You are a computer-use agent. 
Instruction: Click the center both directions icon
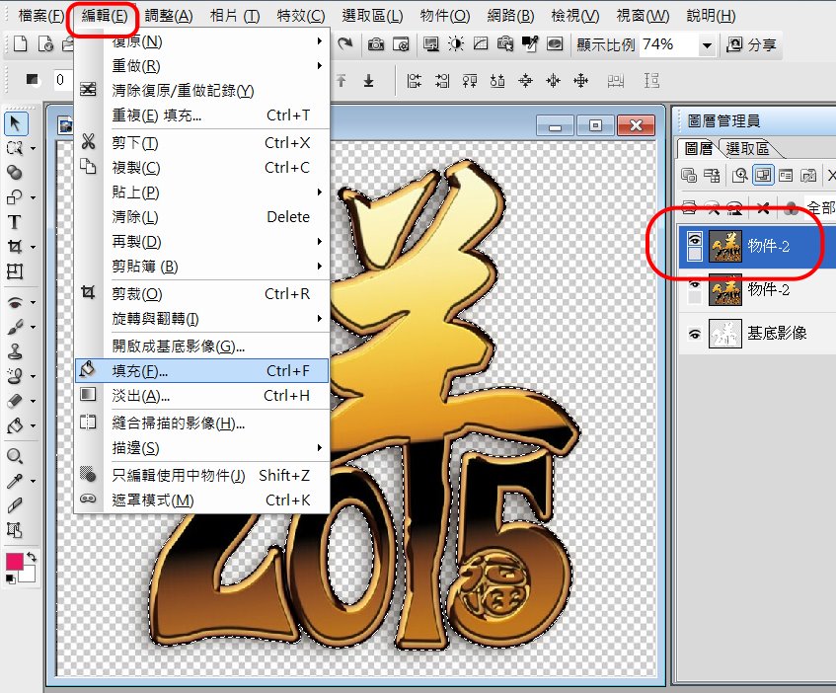click(580, 81)
